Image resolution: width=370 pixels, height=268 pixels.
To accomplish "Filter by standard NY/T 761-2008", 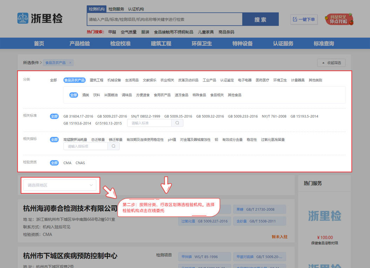I will [274, 116].
